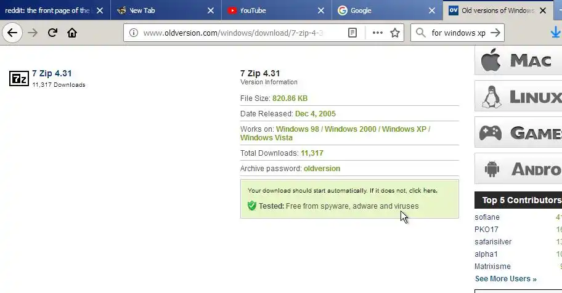Close the reddit tab
This screenshot has width=562, height=293.
coord(100,10)
